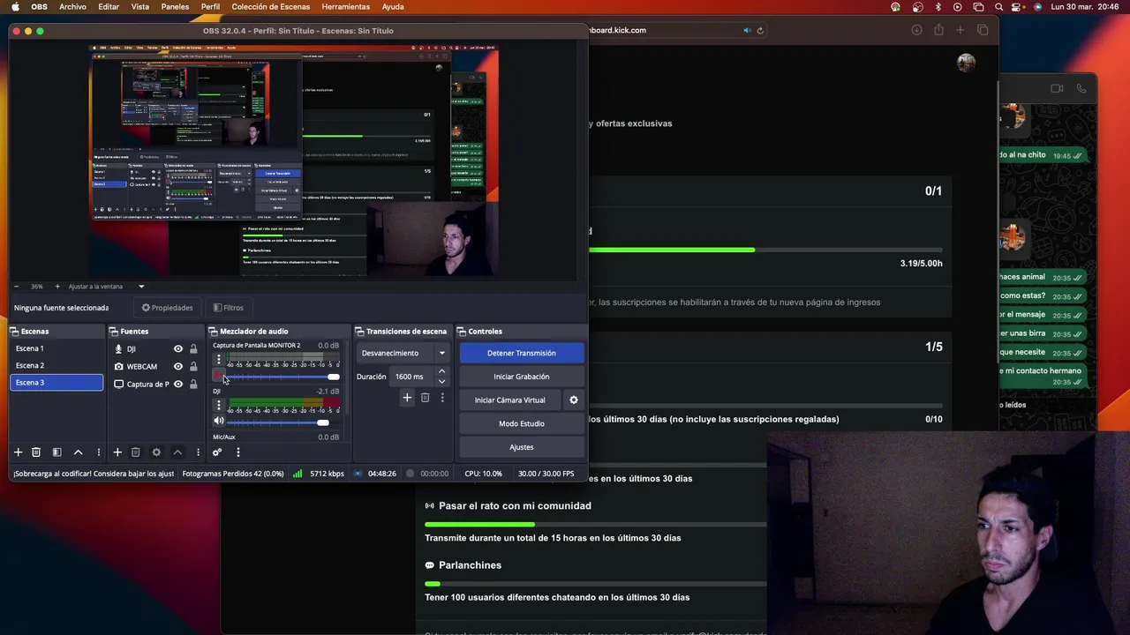Open the Propiedades button

tap(167, 308)
